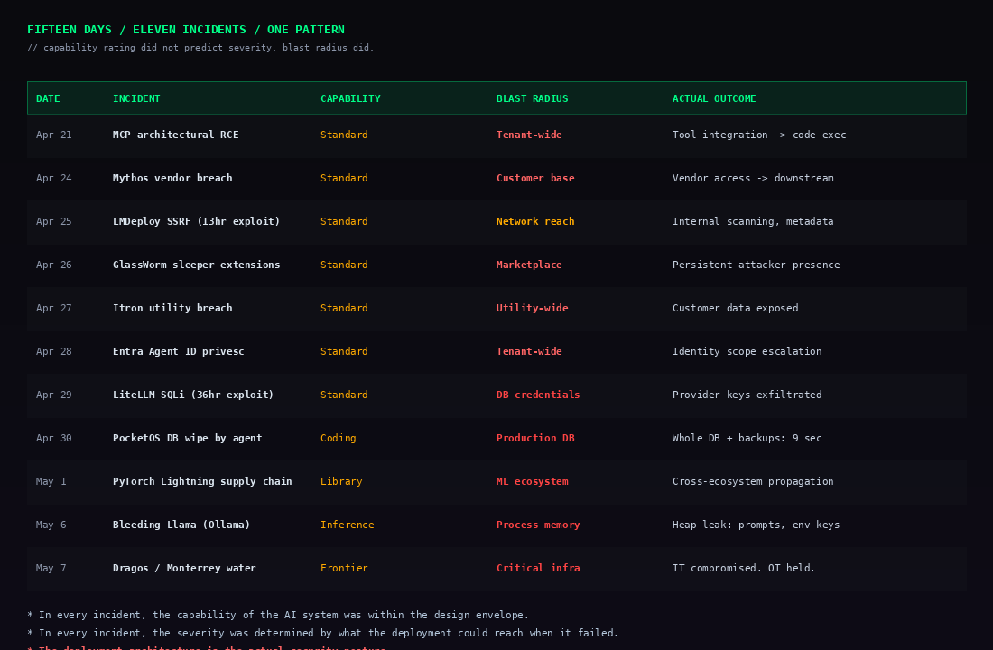Select the 'Network reach' blast radius
This screenshot has width=993, height=650.
coord(535,222)
